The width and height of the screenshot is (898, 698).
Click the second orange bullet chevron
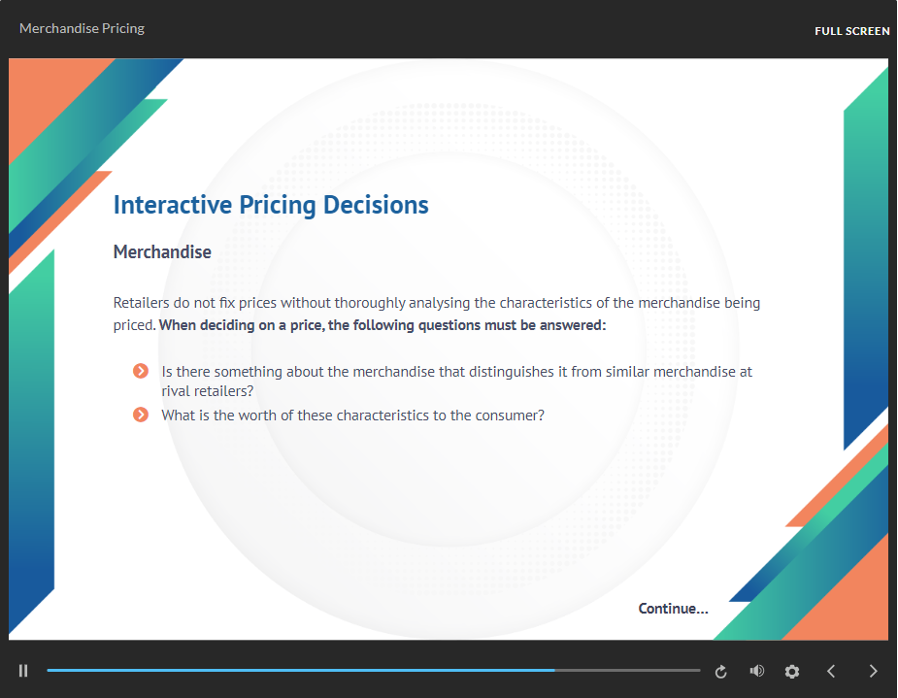point(141,415)
